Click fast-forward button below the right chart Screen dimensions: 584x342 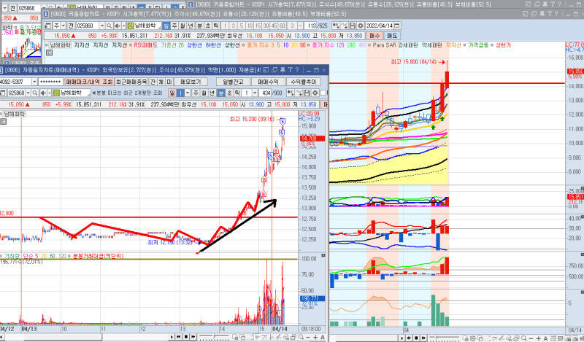(x=423, y=338)
